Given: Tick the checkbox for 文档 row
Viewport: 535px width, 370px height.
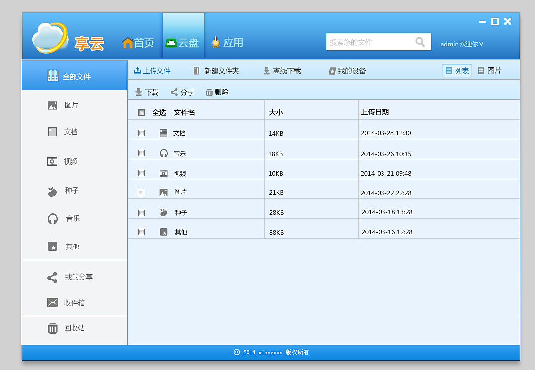Looking at the screenshot, I should pyautogui.click(x=141, y=133).
